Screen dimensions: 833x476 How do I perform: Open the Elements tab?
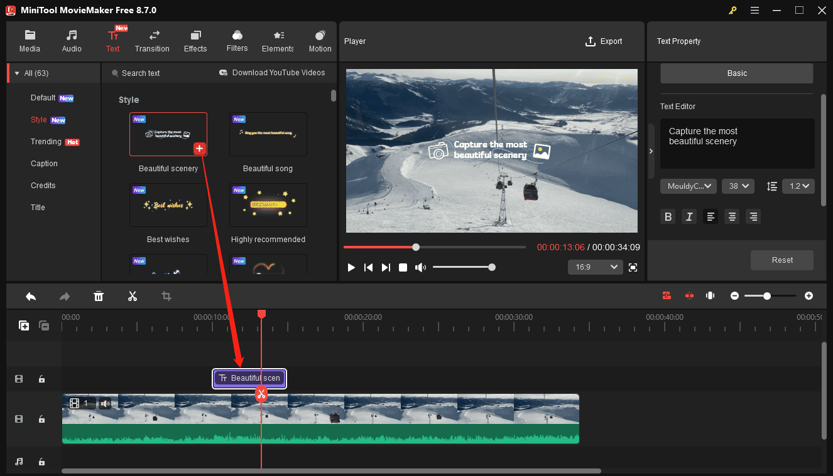click(278, 41)
